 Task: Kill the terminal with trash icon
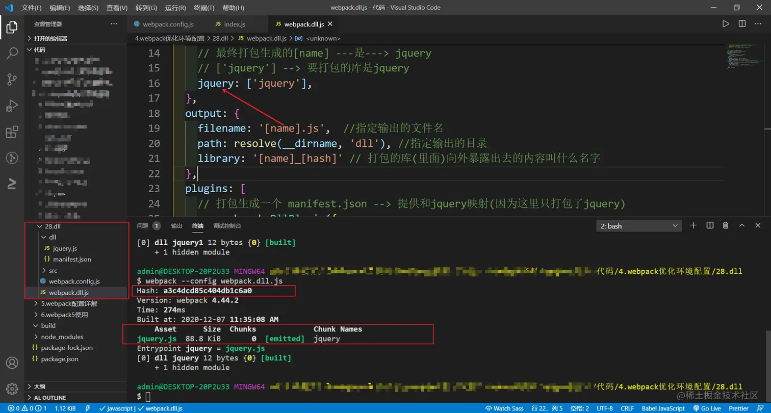[x=726, y=225]
